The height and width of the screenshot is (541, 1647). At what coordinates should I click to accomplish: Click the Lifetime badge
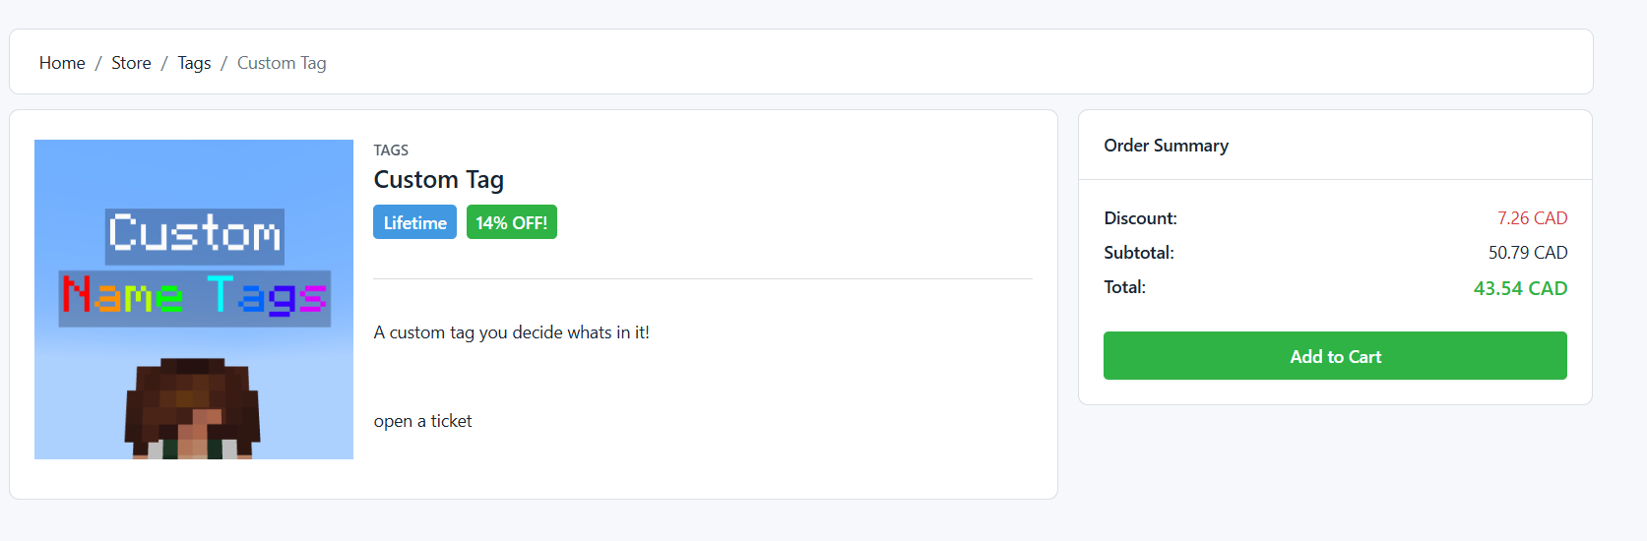(x=414, y=222)
